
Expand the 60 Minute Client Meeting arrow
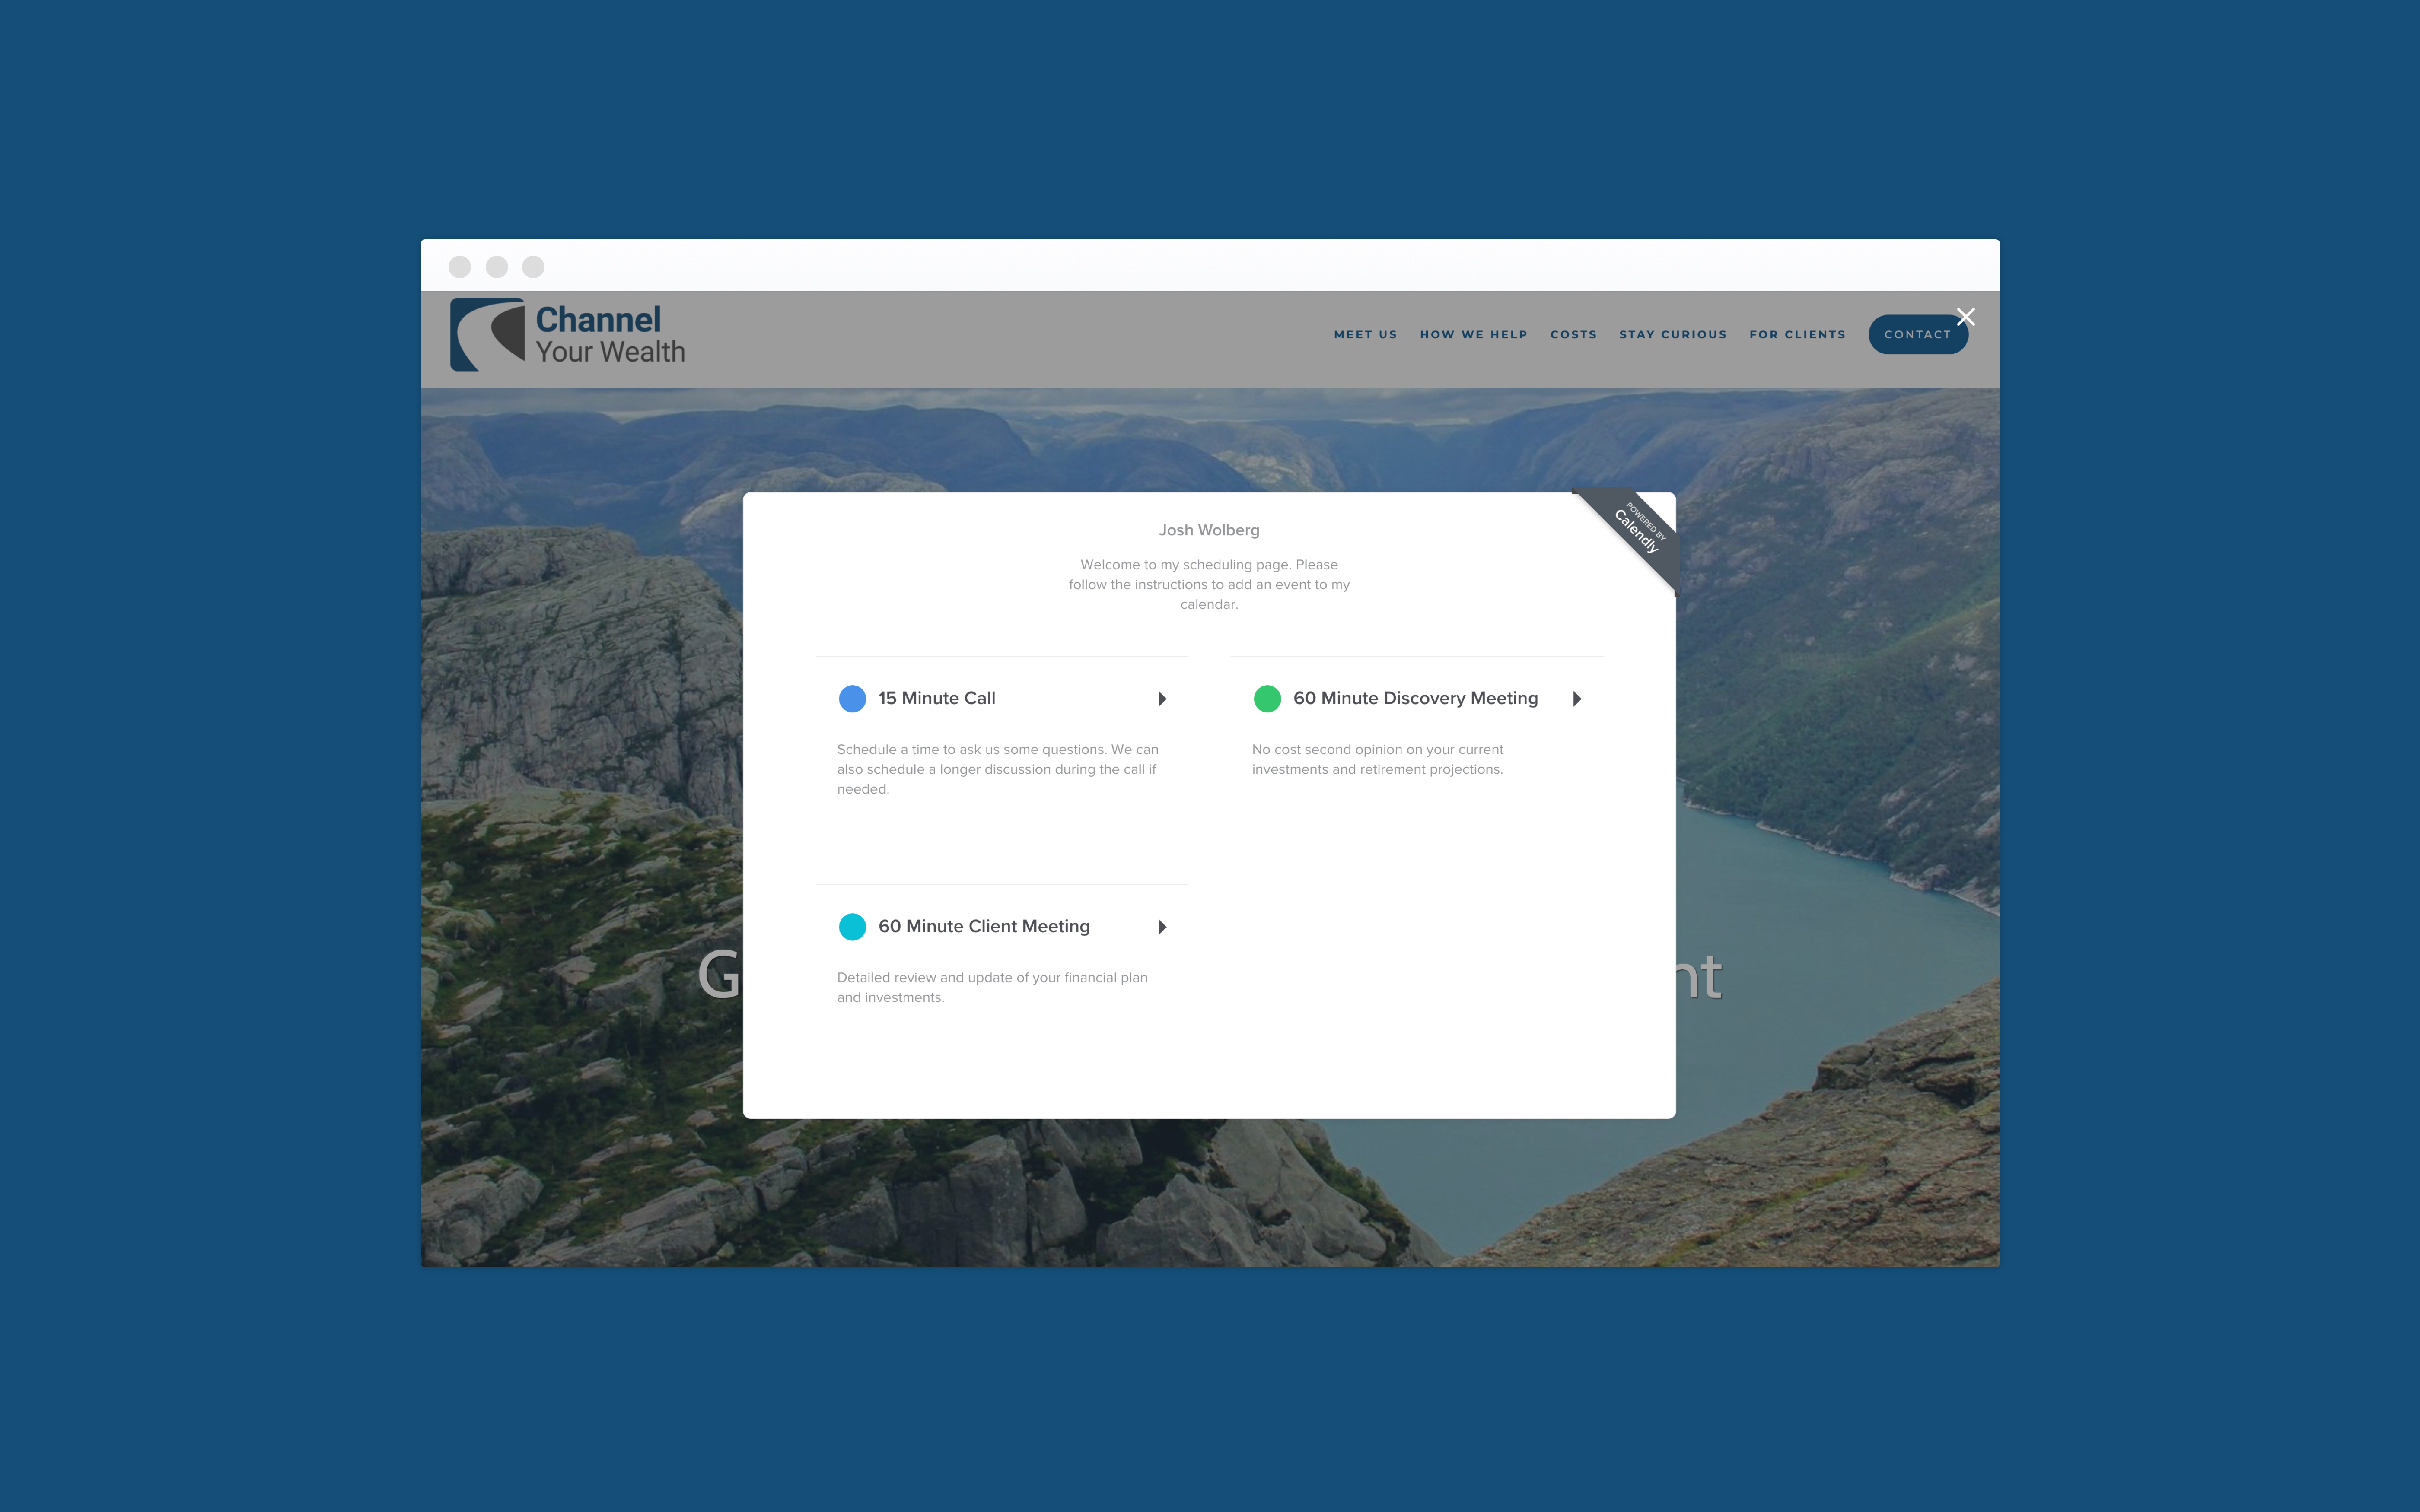click(1162, 926)
